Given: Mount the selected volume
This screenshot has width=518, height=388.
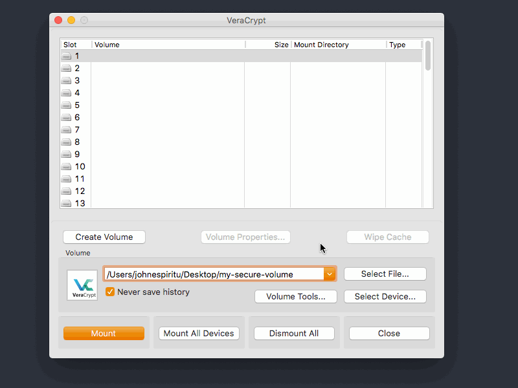Looking at the screenshot, I should [x=104, y=333].
